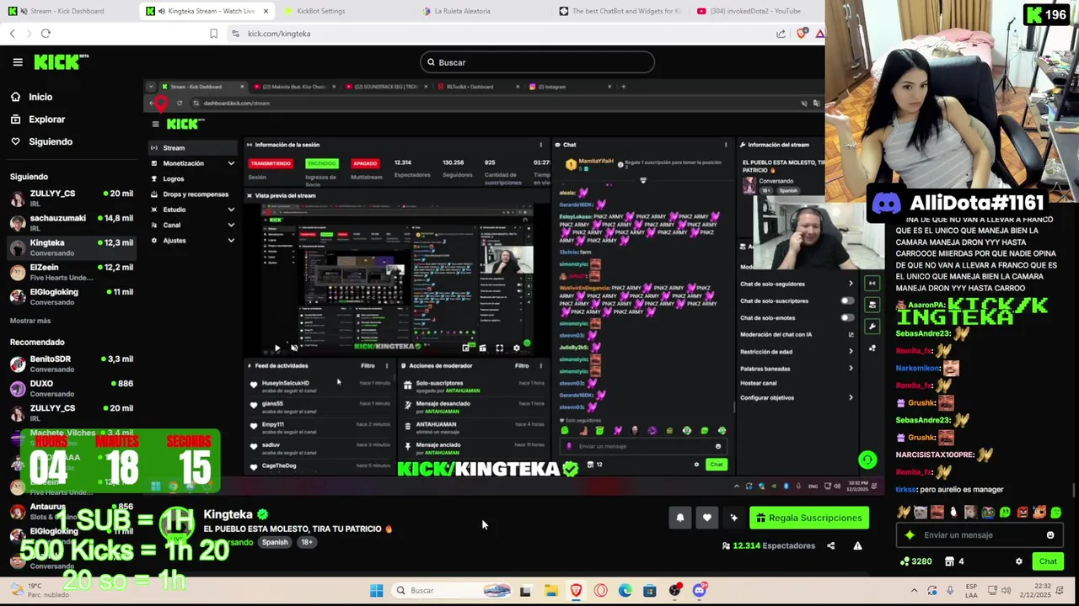Click the shop icon showing 4
The image size is (1079, 606).
pyautogui.click(x=954, y=561)
